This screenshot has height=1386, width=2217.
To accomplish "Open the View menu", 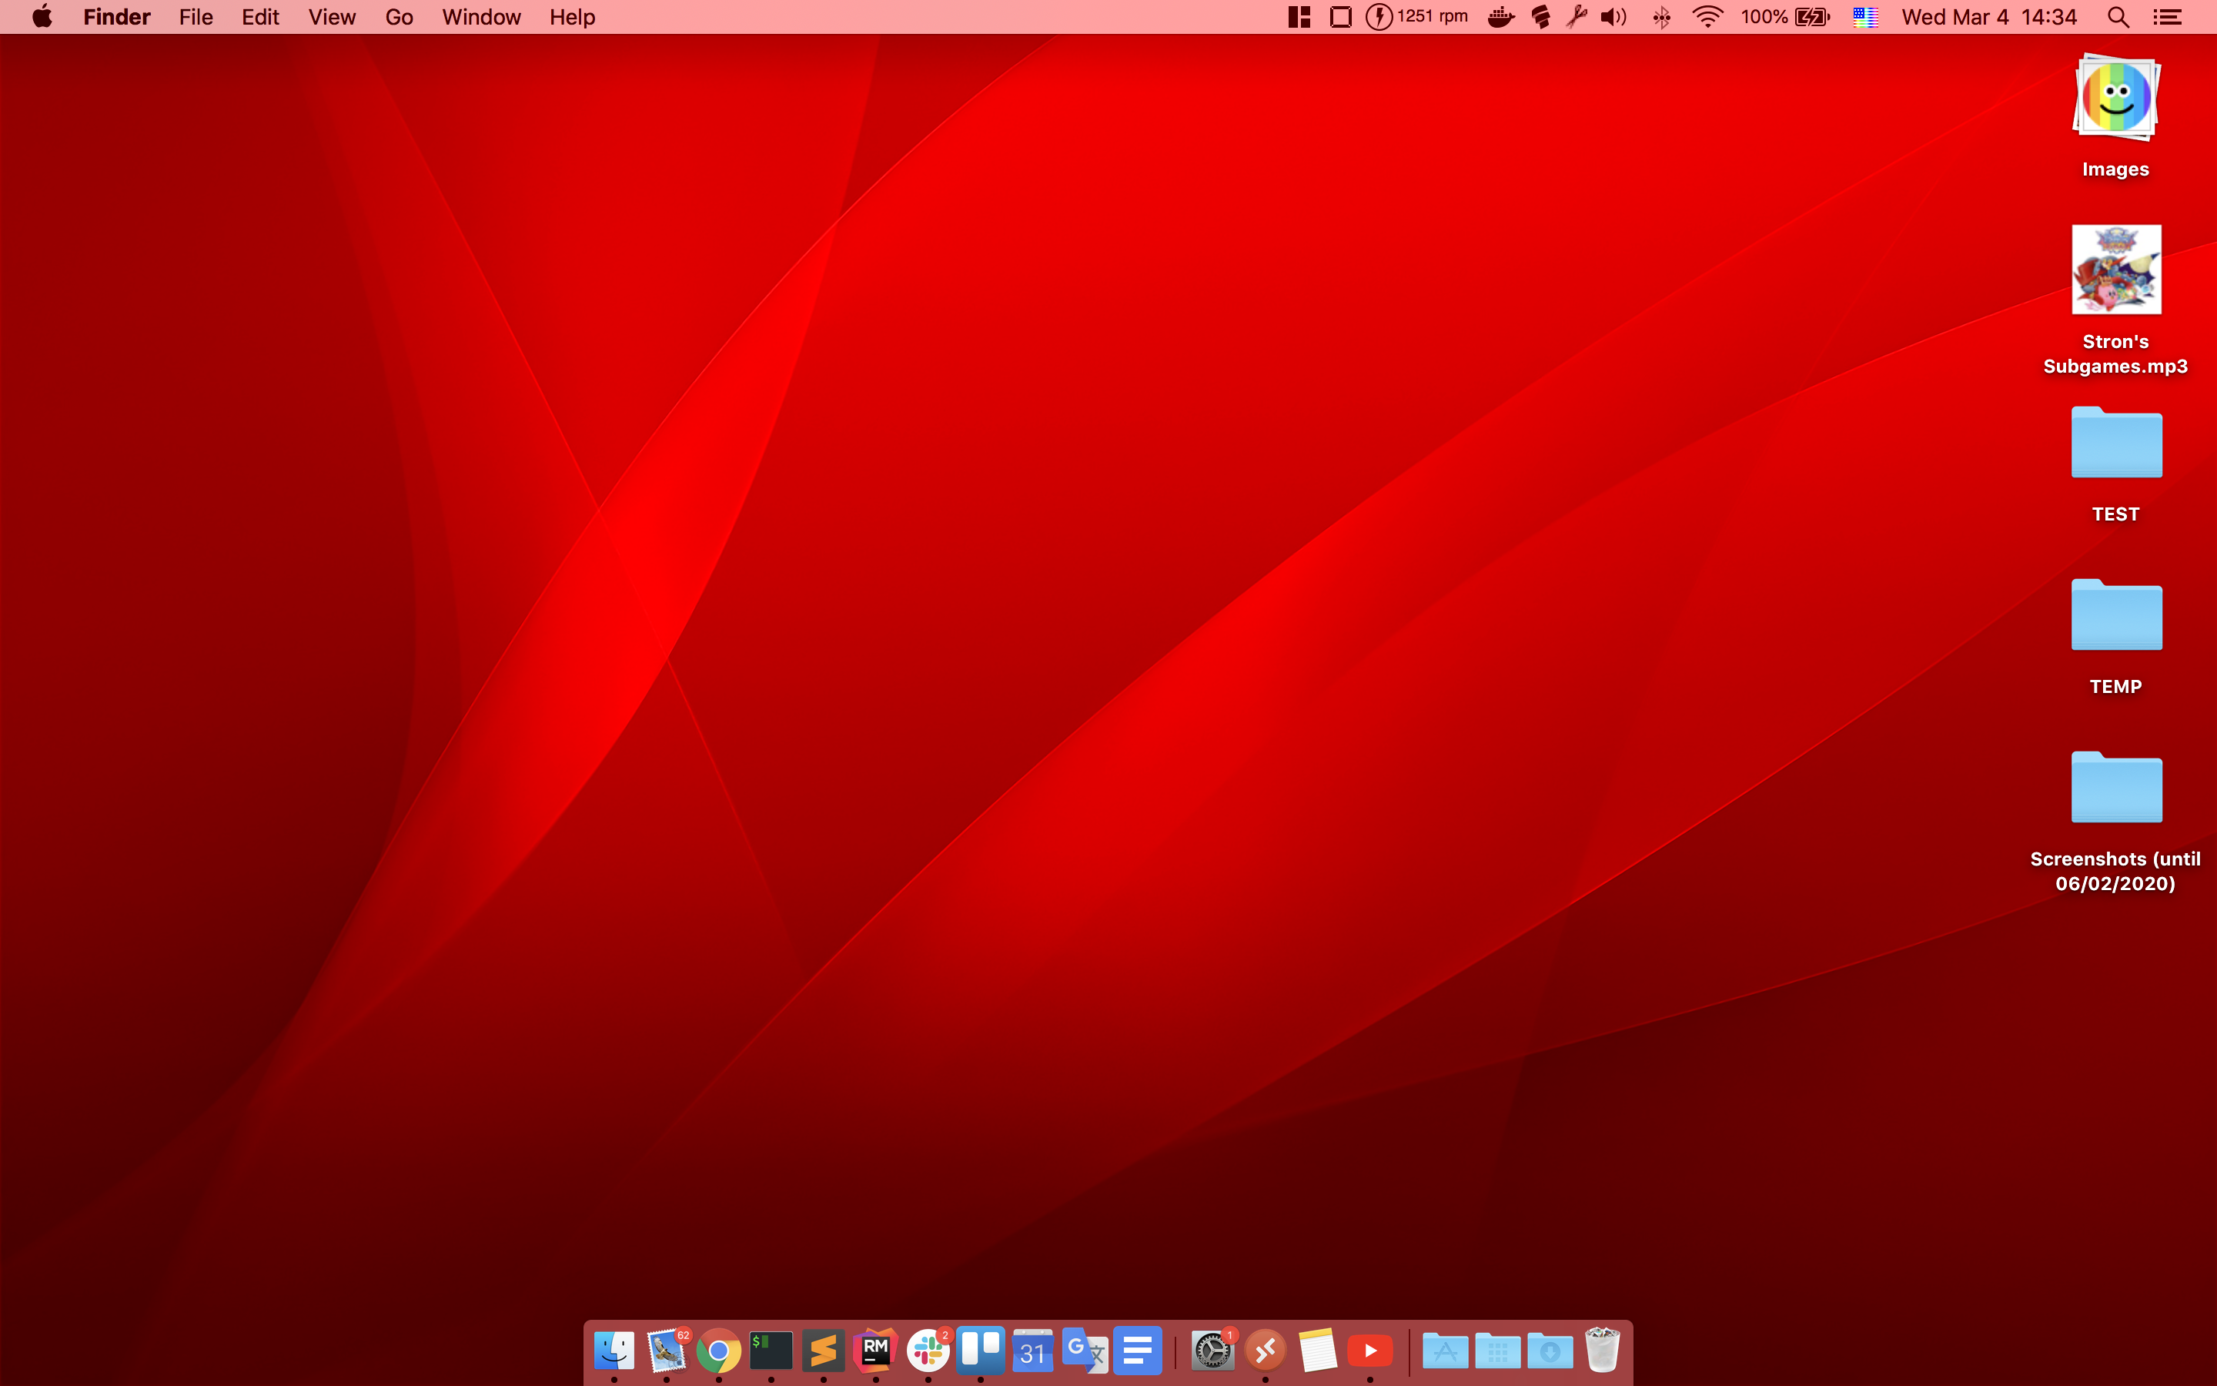I will click(x=332, y=16).
